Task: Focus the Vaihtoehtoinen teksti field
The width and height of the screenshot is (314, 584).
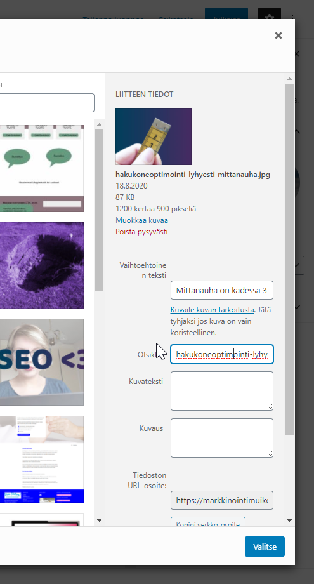Action: click(222, 290)
